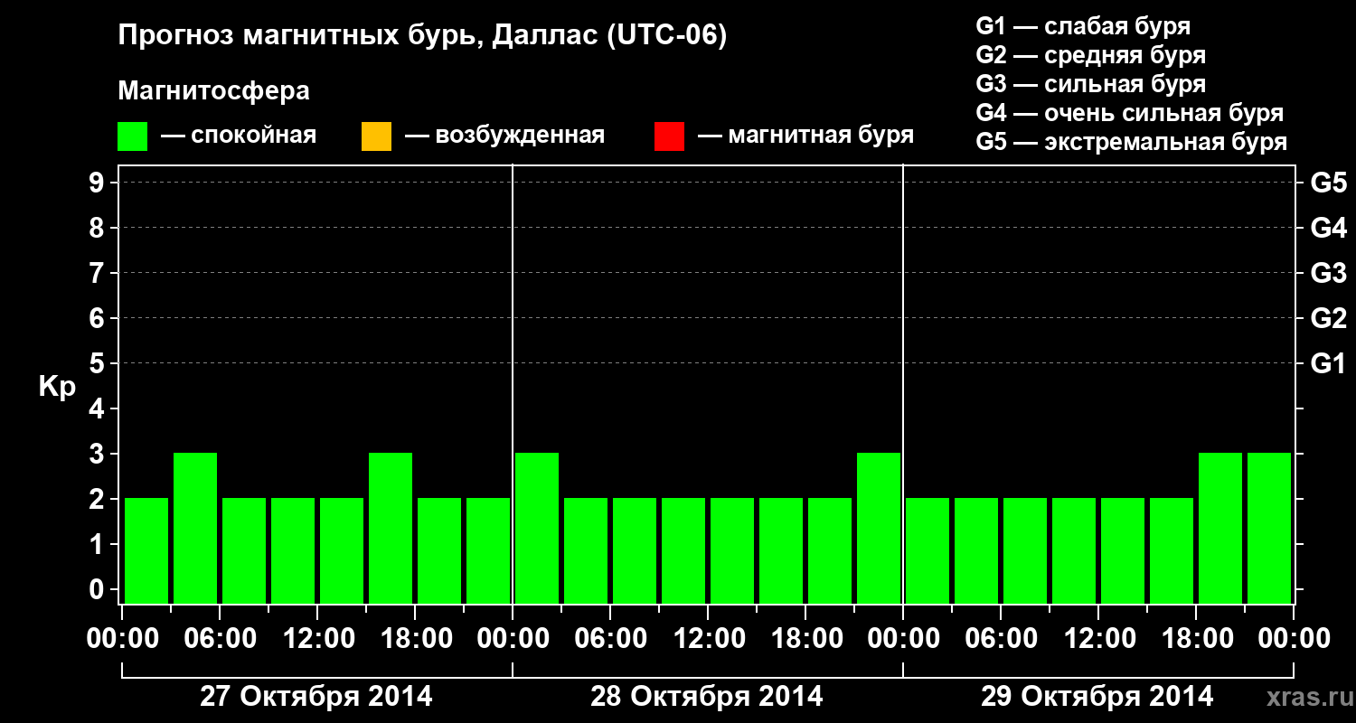Image resolution: width=1356 pixels, height=723 pixels.
Task: Click the orange 'возбужденная' legend swatch
Action: click(x=376, y=136)
